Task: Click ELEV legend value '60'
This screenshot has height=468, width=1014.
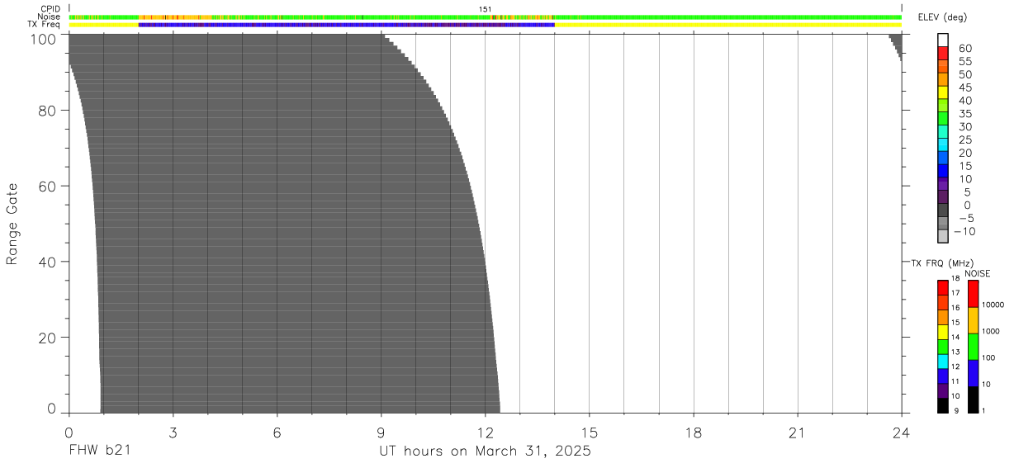Action: [x=965, y=49]
